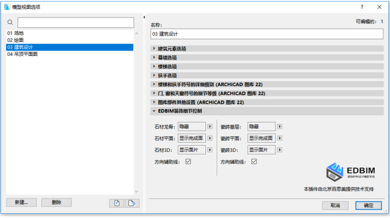Click the EDBIM logo
The height and width of the screenshot is (218, 390).
350,172
